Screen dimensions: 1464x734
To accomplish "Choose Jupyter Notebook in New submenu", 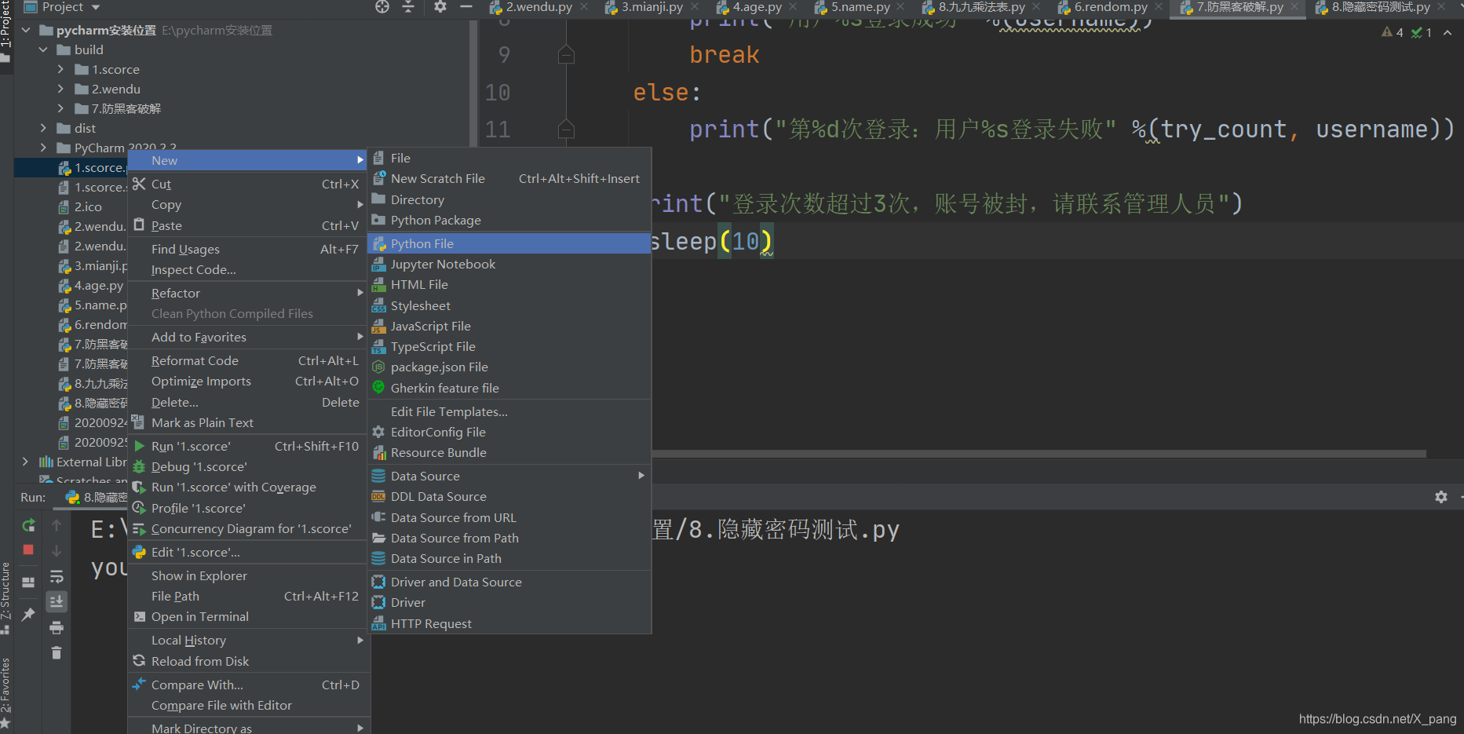I will pos(509,264).
